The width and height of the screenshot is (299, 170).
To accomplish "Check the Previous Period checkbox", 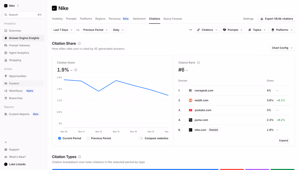I will (88, 138).
